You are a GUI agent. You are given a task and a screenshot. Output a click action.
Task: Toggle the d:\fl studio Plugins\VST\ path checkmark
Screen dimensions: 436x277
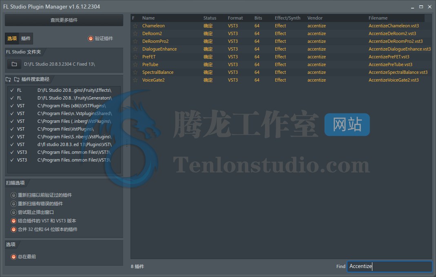click(x=12, y=145)
